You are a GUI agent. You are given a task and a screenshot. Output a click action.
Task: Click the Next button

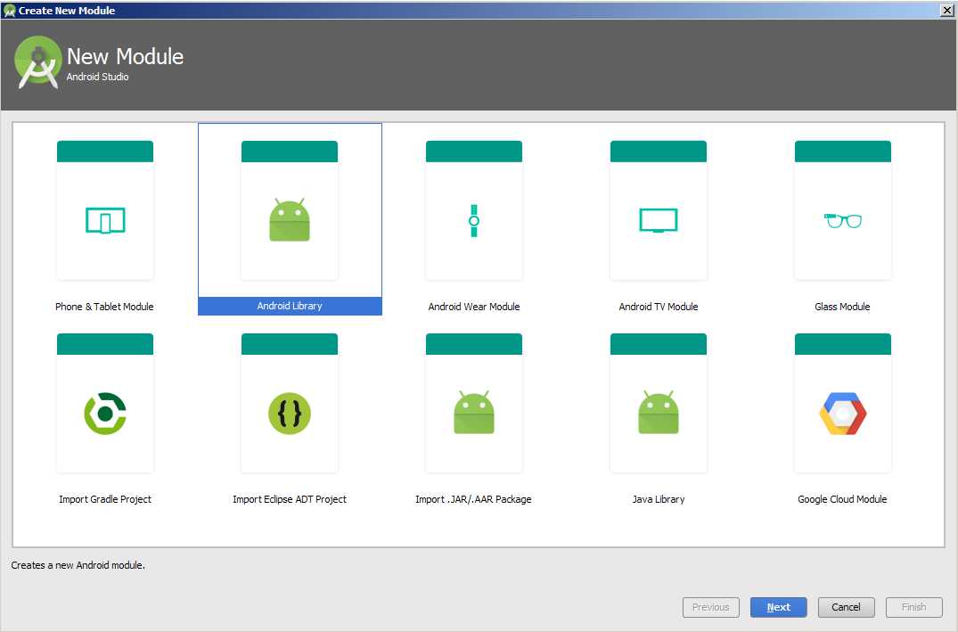[x=778, y=607]
